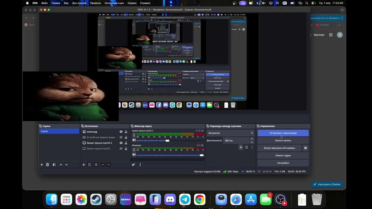This screenshot has height=209, width=372.
Task: Open the Правка menu
Action: (56, 3)
